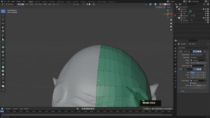Click the Pan view hand icon
The width and height of the screenshot is (210, 118).
click(x=171, y=23)
